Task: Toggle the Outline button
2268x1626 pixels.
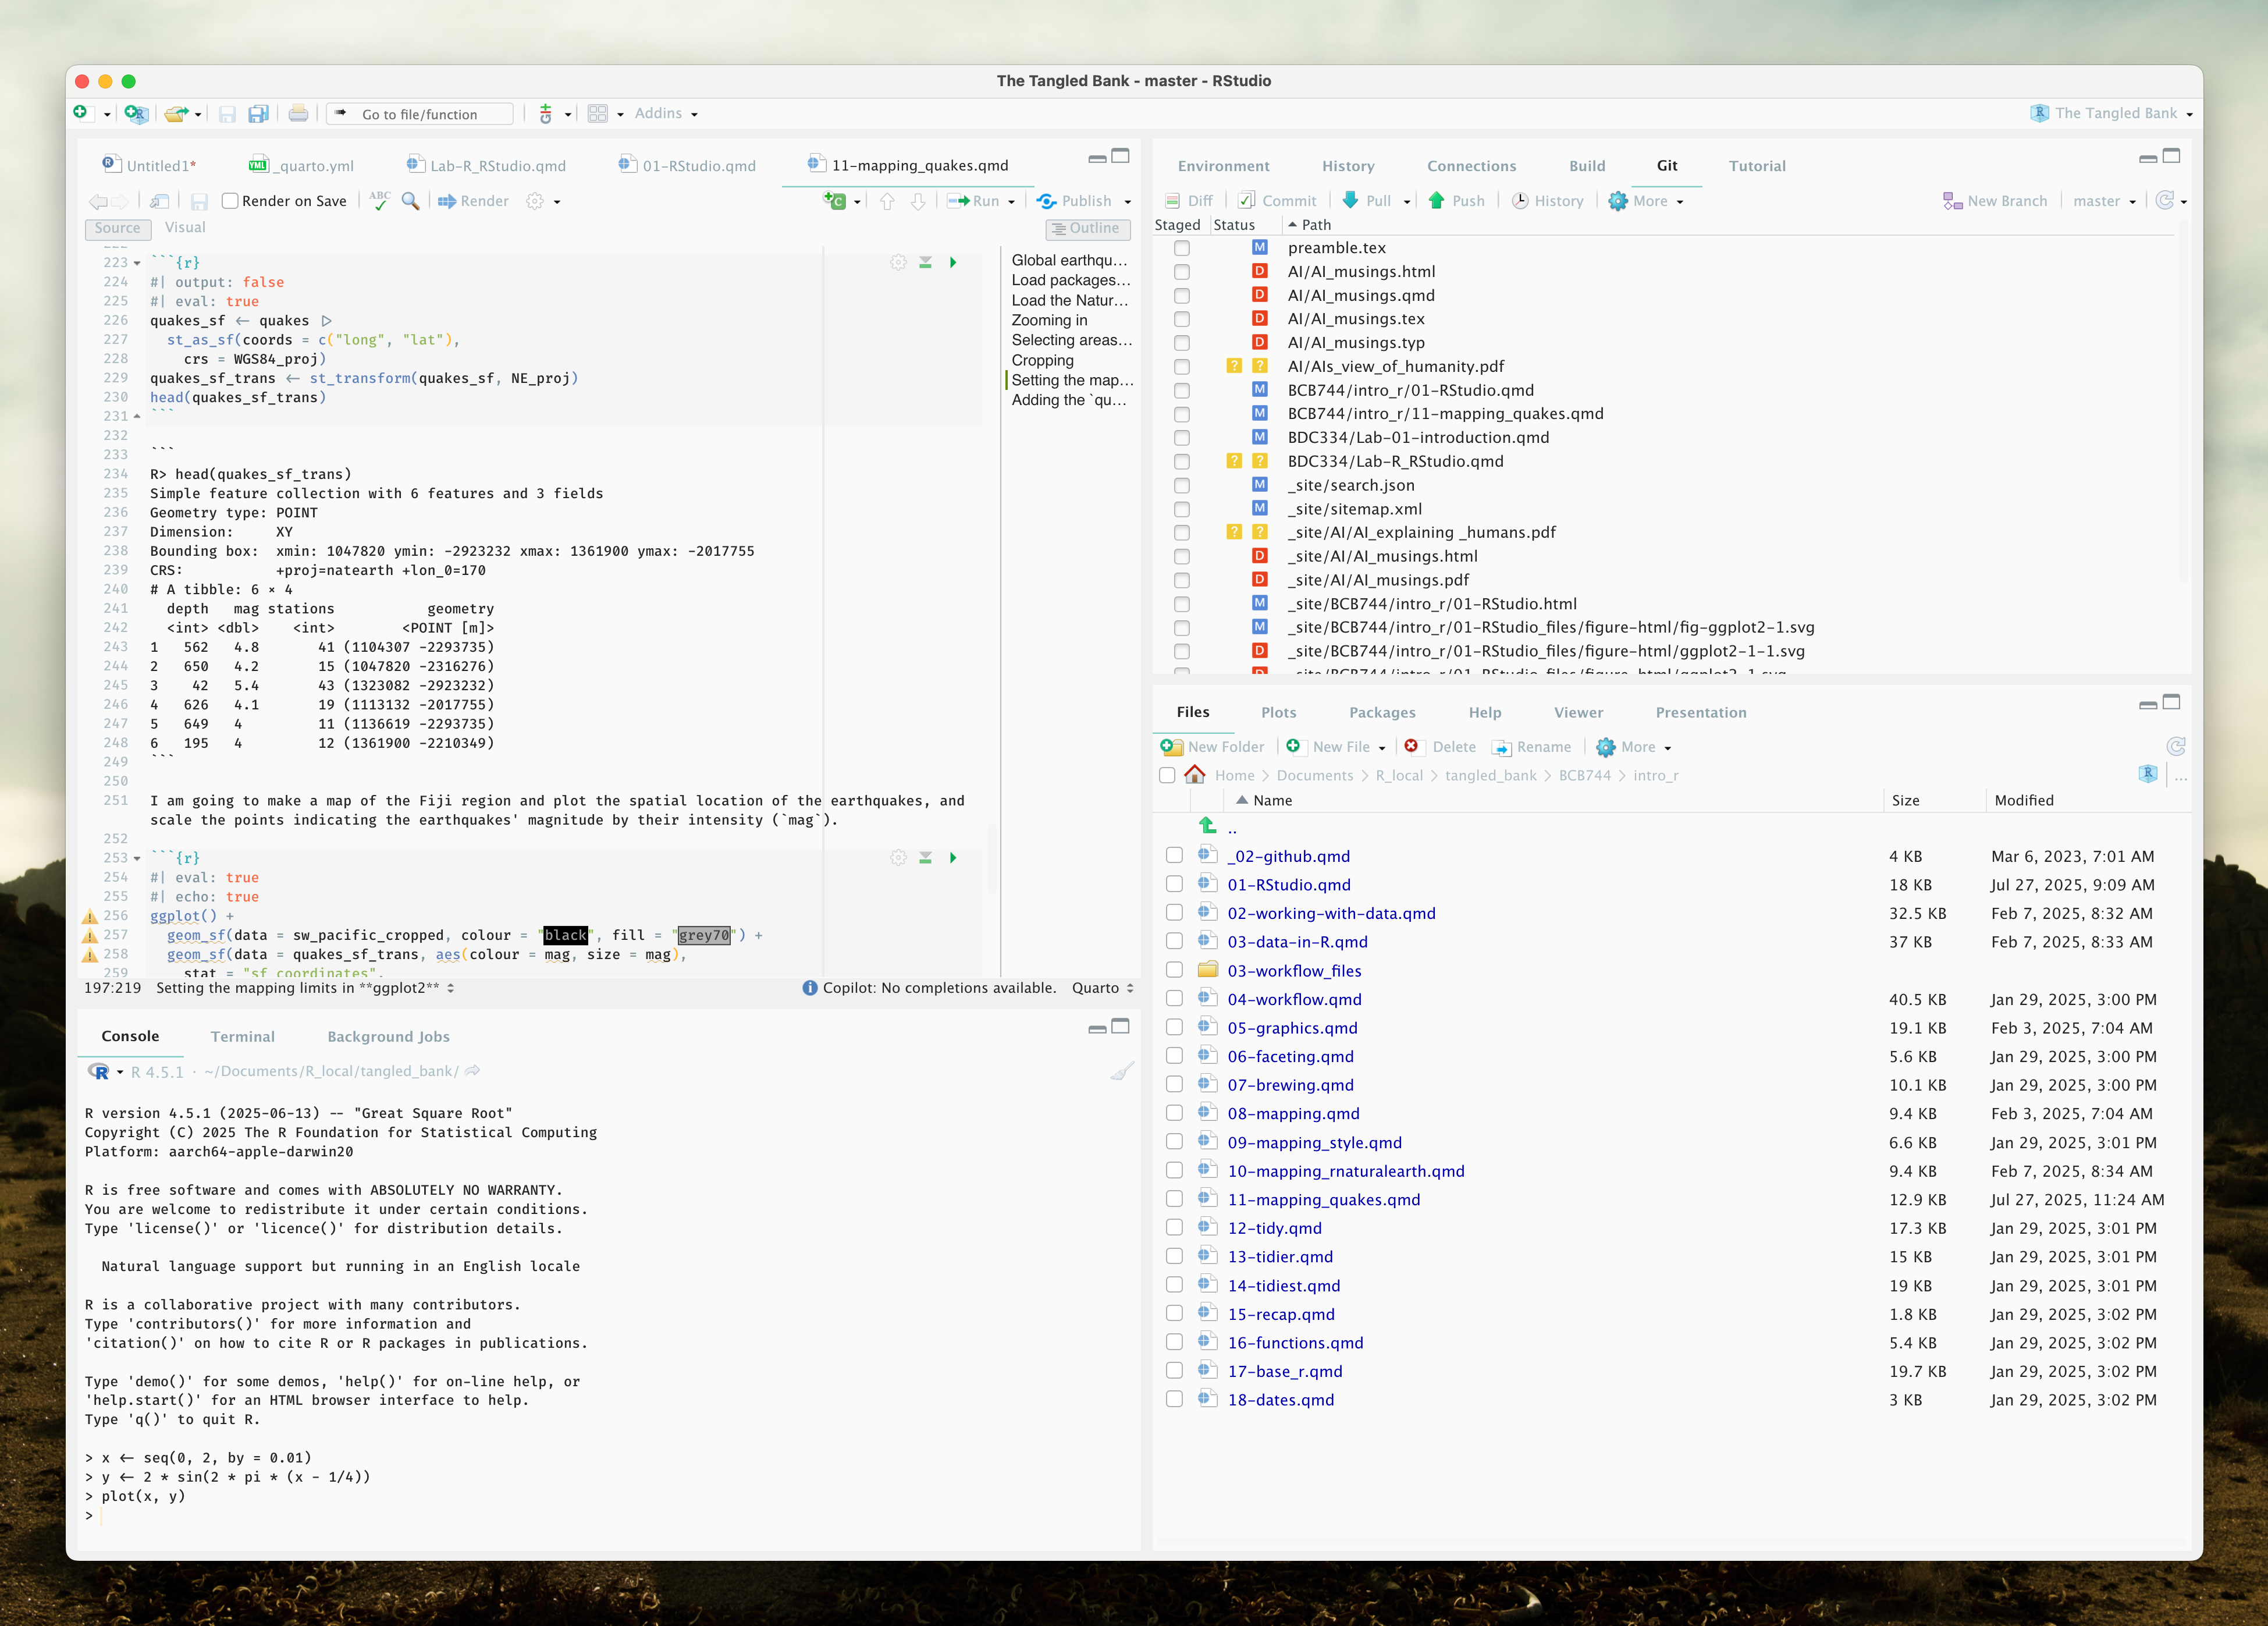Action: 1088,228
